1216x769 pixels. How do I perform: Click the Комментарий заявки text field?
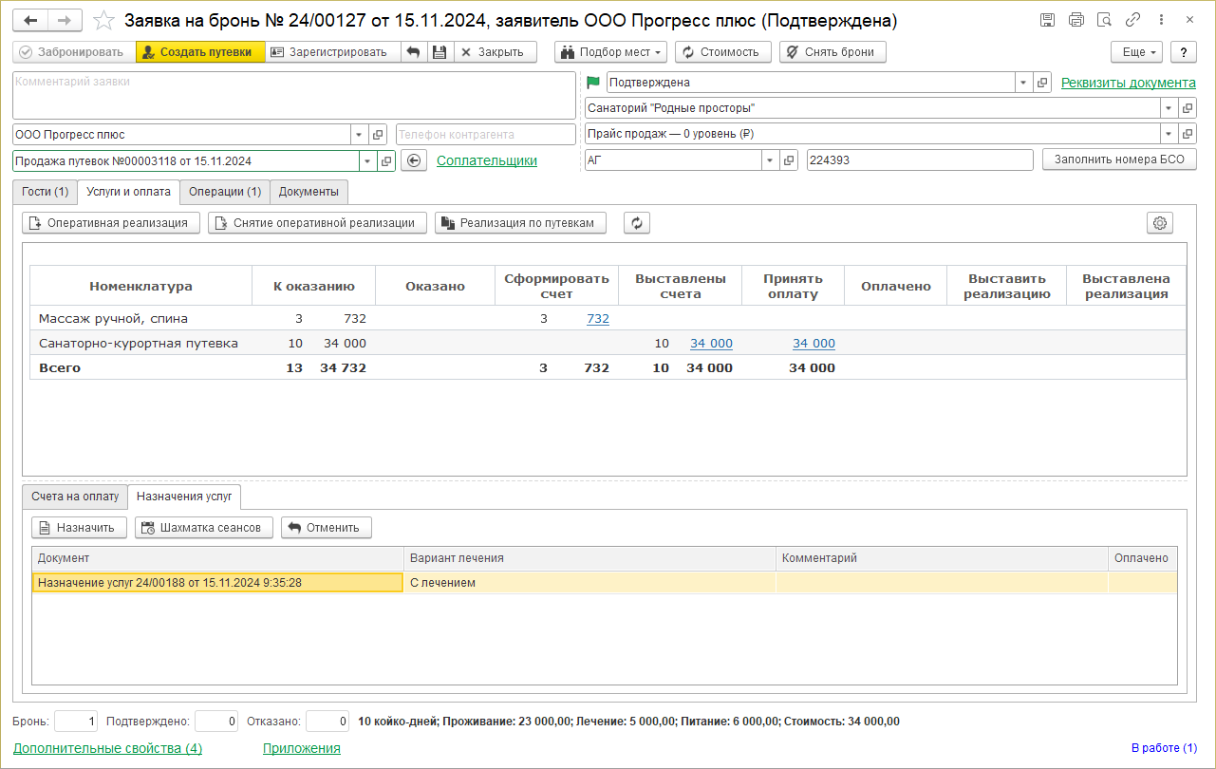293,95
